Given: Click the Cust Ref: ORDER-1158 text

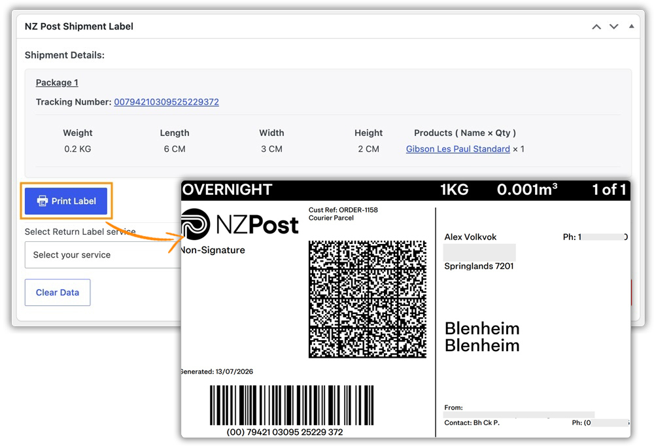Looking at the screenshot, I should coord(343,210).
